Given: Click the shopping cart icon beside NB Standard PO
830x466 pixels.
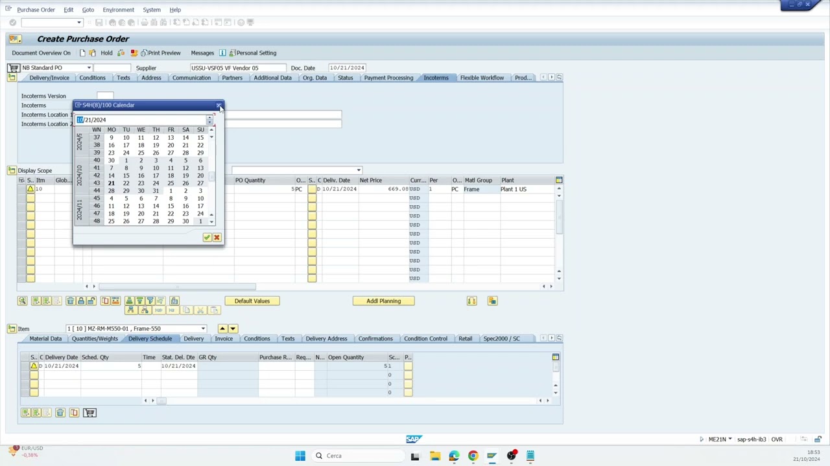Looking at the screenshot, I should (x=14, y=68).
